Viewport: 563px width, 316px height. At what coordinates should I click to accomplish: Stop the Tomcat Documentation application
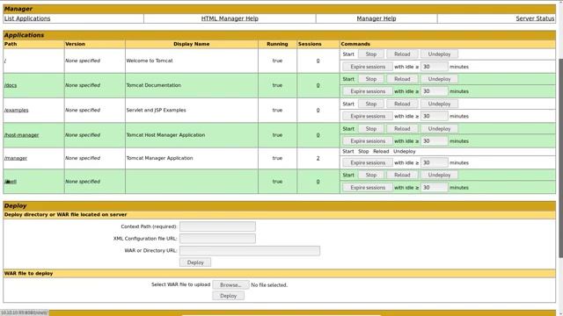tap(371, 79)
